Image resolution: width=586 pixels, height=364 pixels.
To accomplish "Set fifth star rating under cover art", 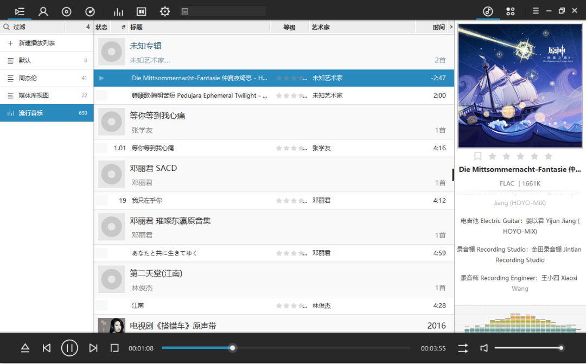I will click(548, 156).
